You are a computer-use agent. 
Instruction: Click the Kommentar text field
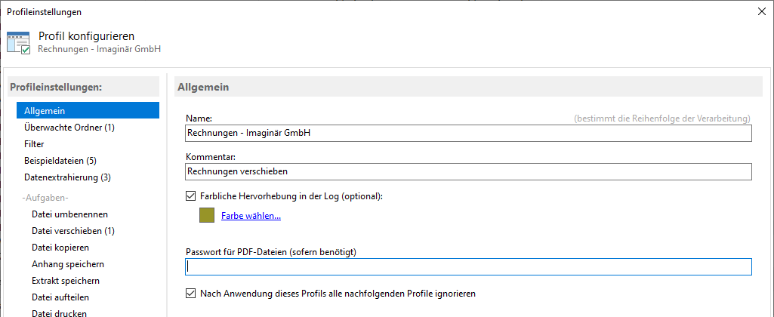coord(468,172)
